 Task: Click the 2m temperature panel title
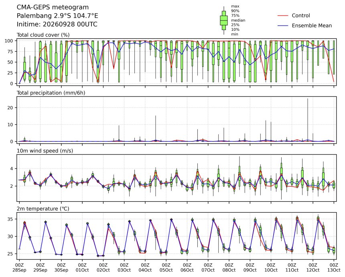(x=43, y=209)
